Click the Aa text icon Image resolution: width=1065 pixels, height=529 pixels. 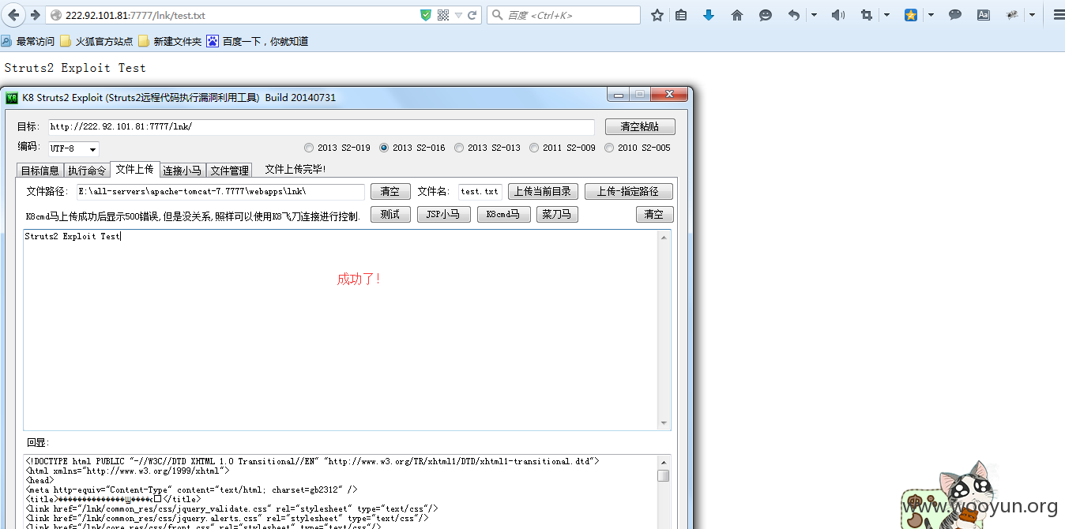[984, 15]
